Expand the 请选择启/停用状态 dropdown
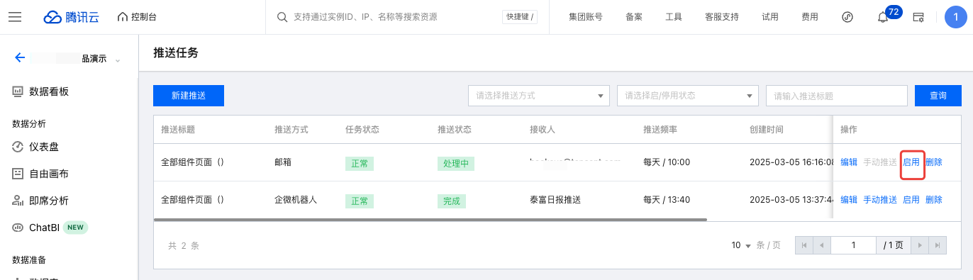Screen dimensions: 973x280 (x=688, y=95)
